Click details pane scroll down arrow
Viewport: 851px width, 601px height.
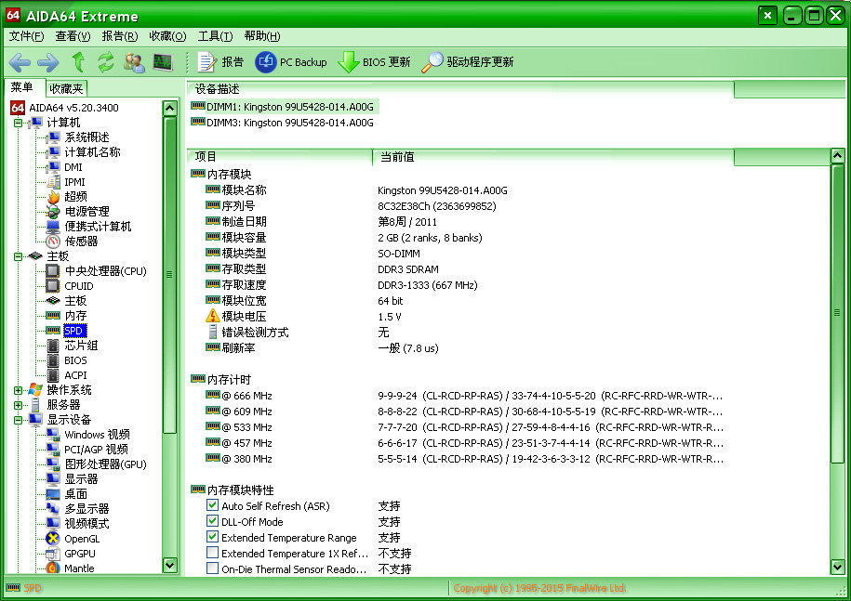[x=837, y=567]
